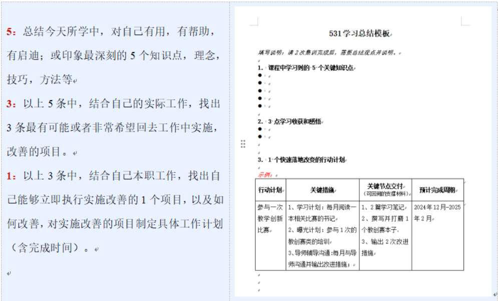Click the six-dot drag handle icon

[243, 144]
